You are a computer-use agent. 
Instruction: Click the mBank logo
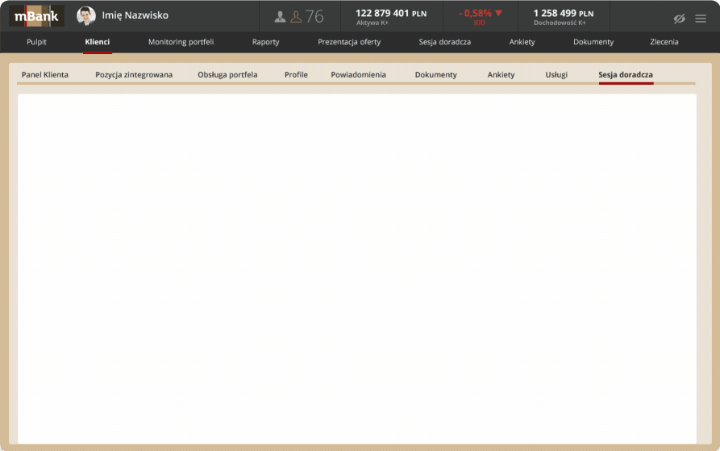(36, 16)
